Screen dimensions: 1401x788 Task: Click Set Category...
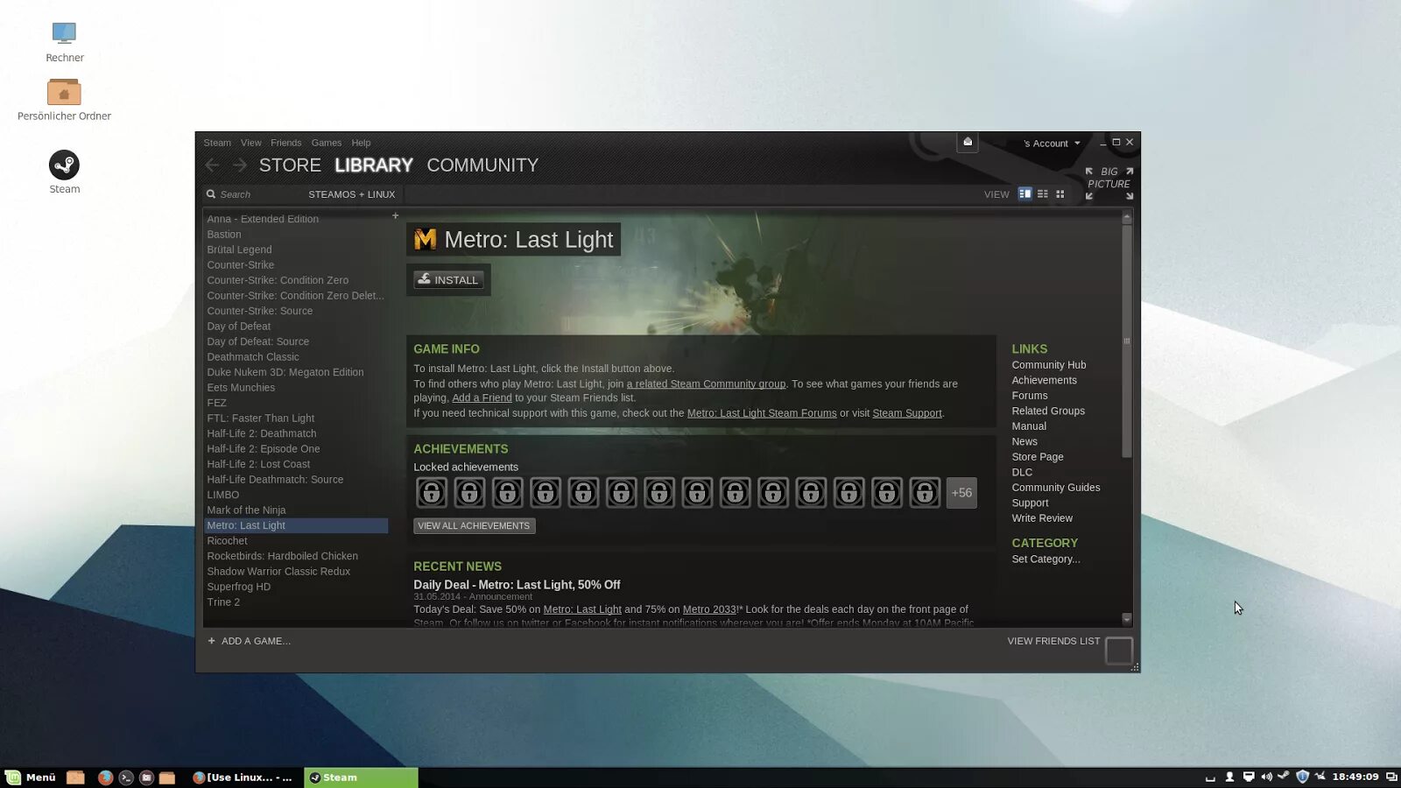pos(1045,559)
